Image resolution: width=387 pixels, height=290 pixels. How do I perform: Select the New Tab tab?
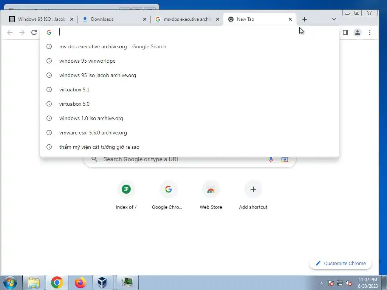pyautogui.click(x=260, y=19)
